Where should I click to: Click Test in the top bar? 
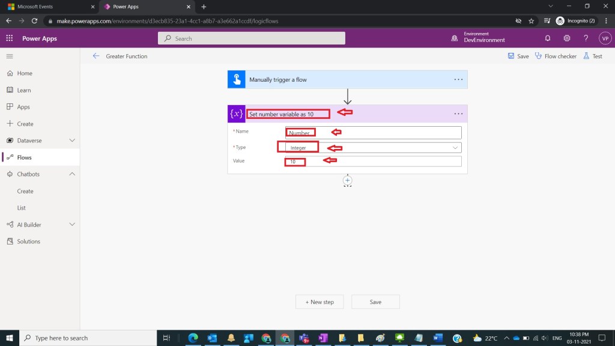pos(593,56)
